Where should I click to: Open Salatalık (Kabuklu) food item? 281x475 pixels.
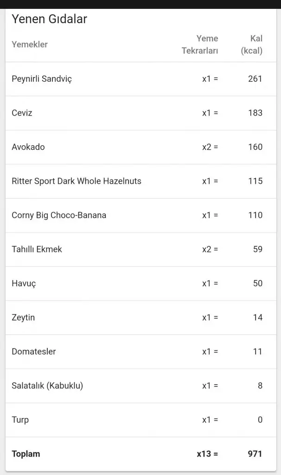pyautogui.click(x=47, y=385)
